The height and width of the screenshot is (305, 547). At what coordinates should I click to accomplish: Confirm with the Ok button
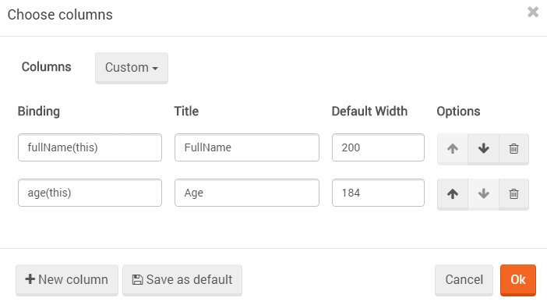pyautogui.click(x=518, y=280)
